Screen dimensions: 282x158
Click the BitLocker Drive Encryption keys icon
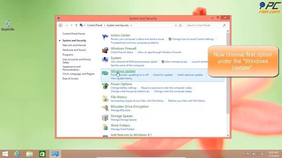click(105, 108)
